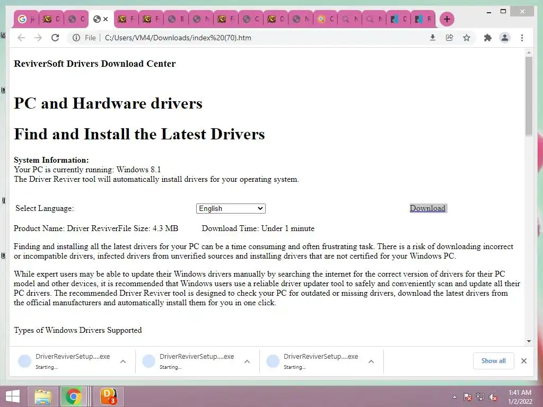Screen dimensions: 543x407
Task: Switch to the tab labeled B
Action: click(x=176, y=19)
